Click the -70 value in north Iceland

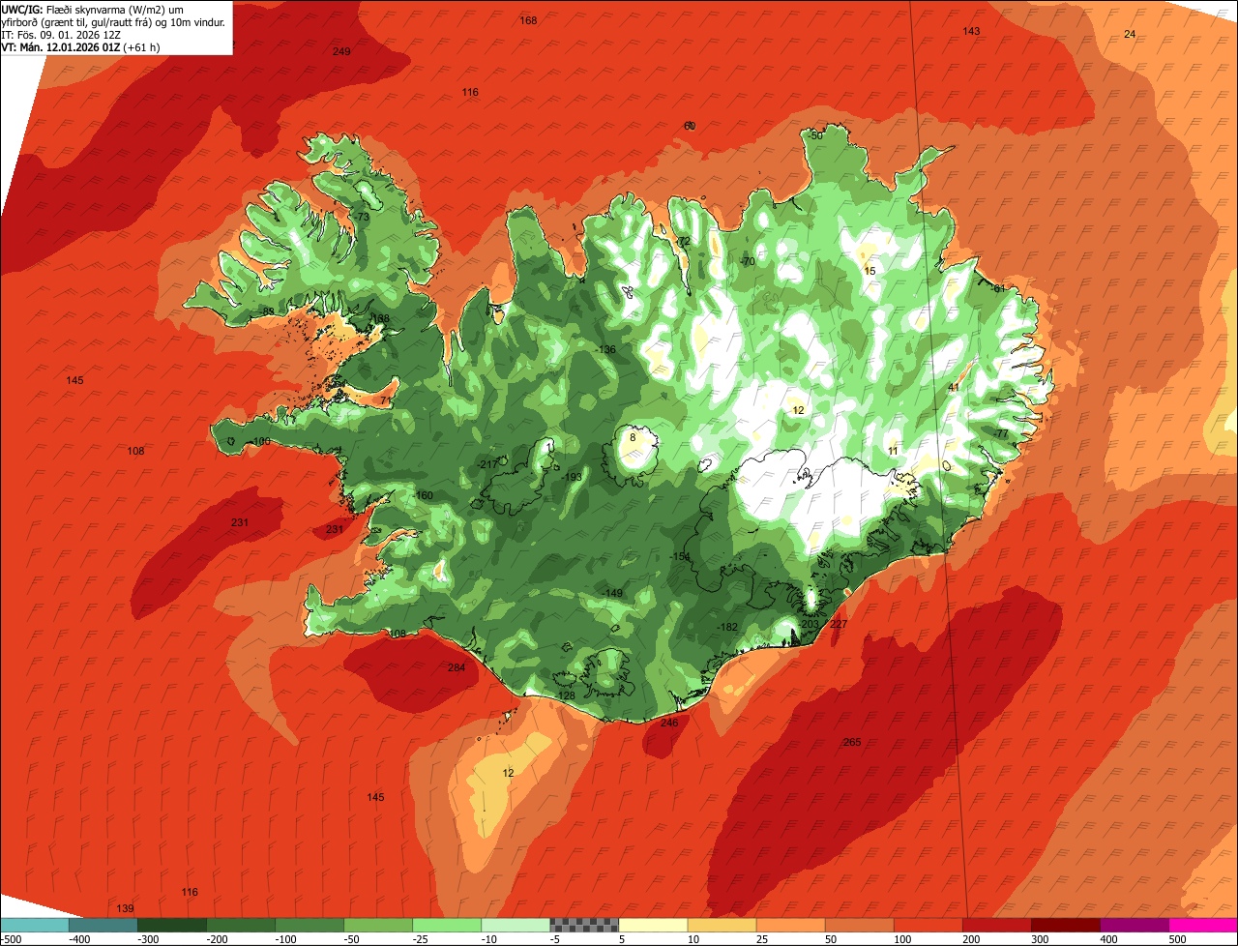click(x=747, y=261)
